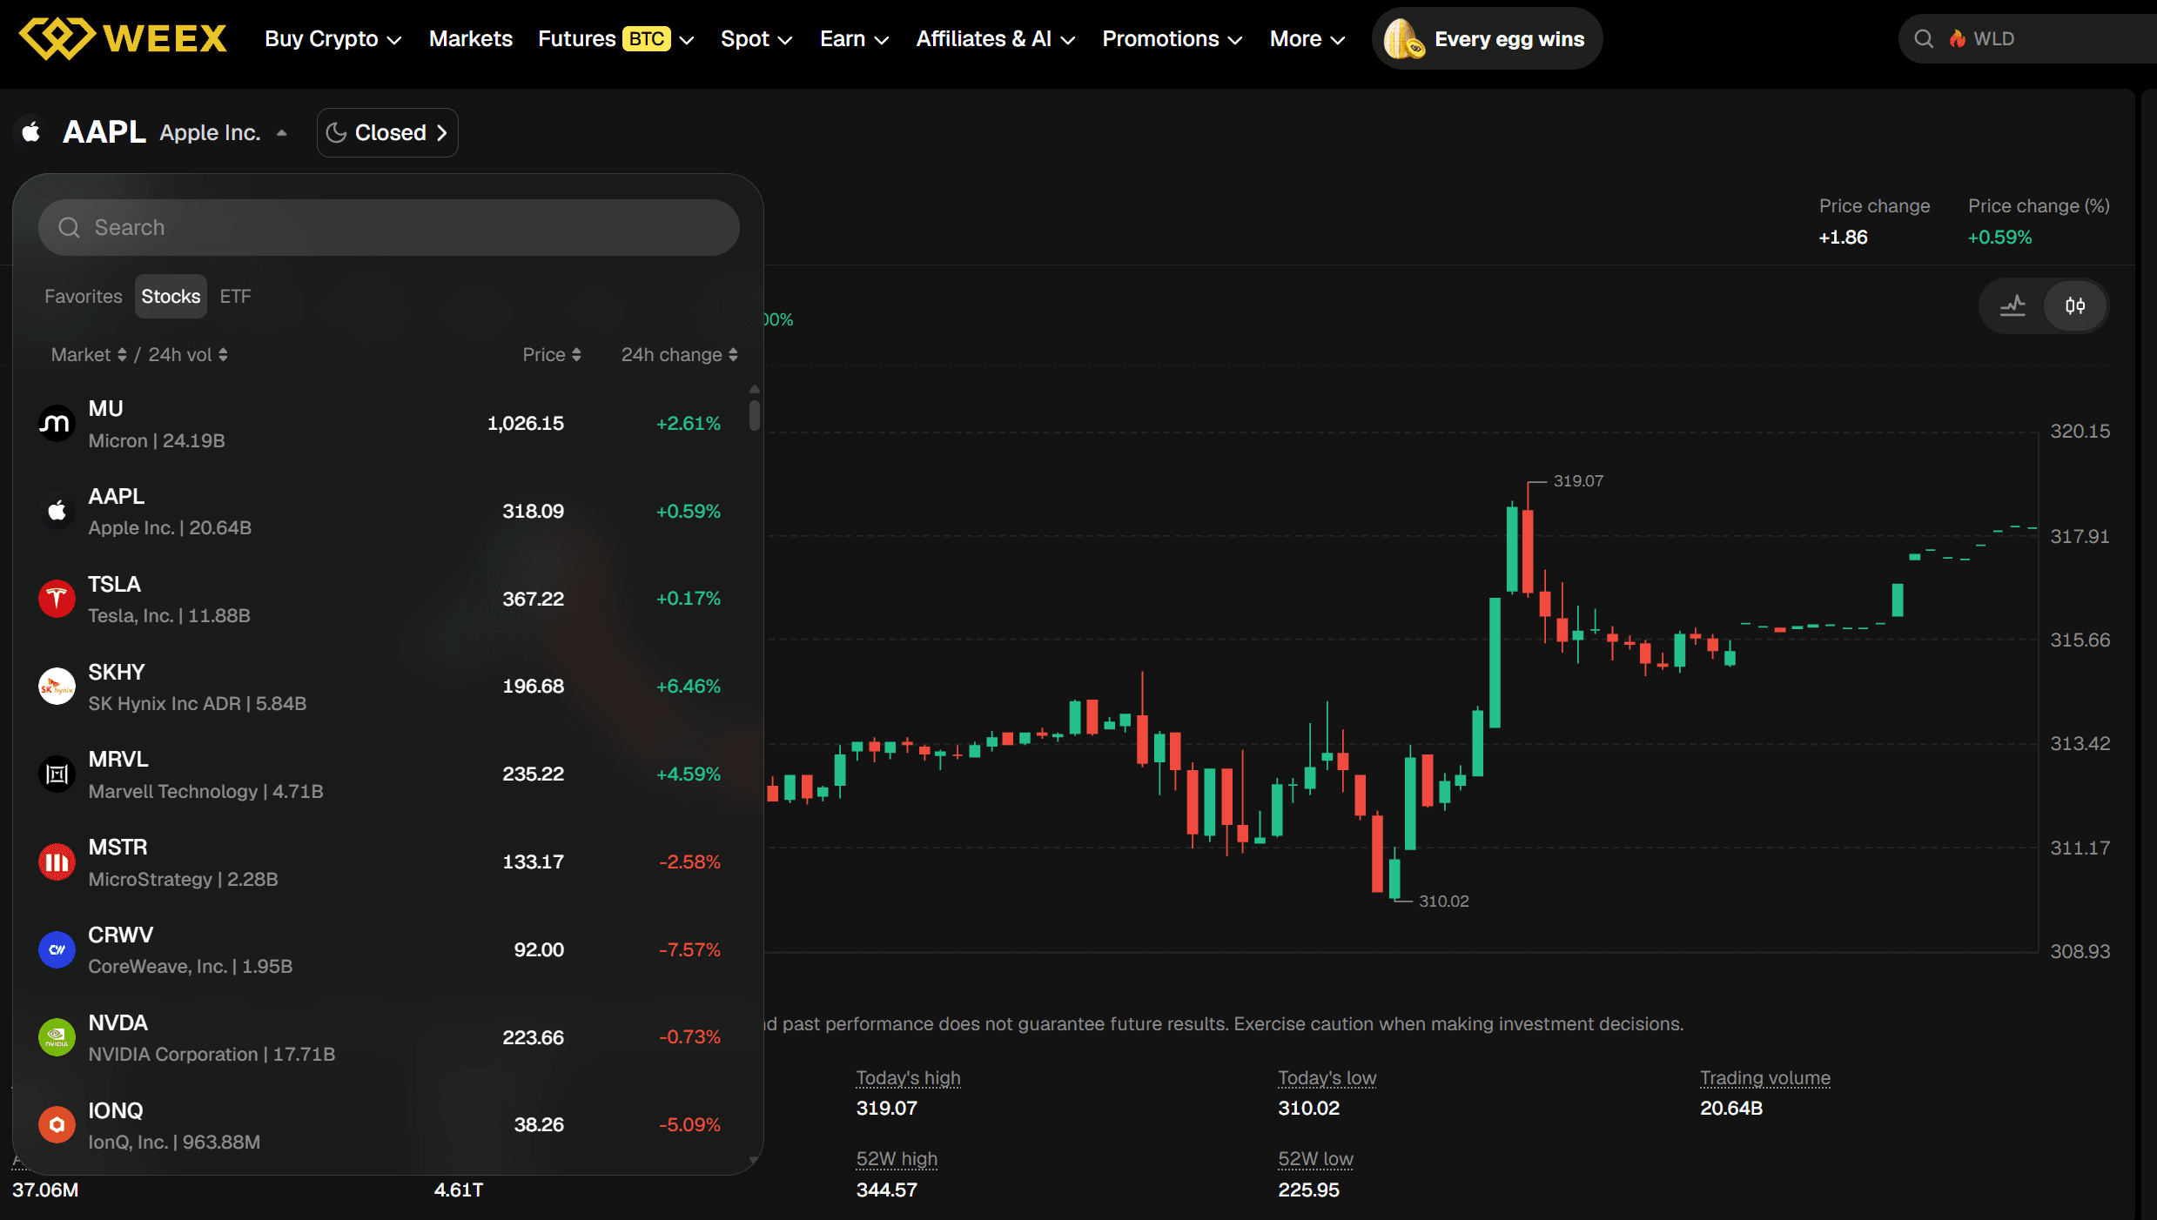Viewport: 2157px width, 1220px height.
Task: Click the Price change value +1.86
Action: click(1843, 238)
